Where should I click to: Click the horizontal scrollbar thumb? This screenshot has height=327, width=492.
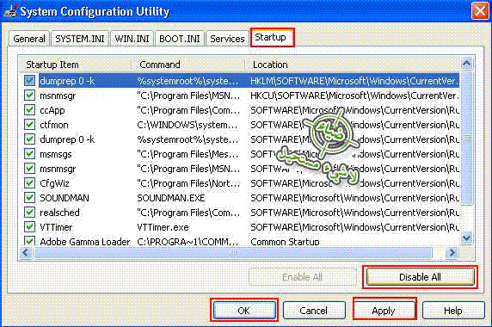click(233, 252)
